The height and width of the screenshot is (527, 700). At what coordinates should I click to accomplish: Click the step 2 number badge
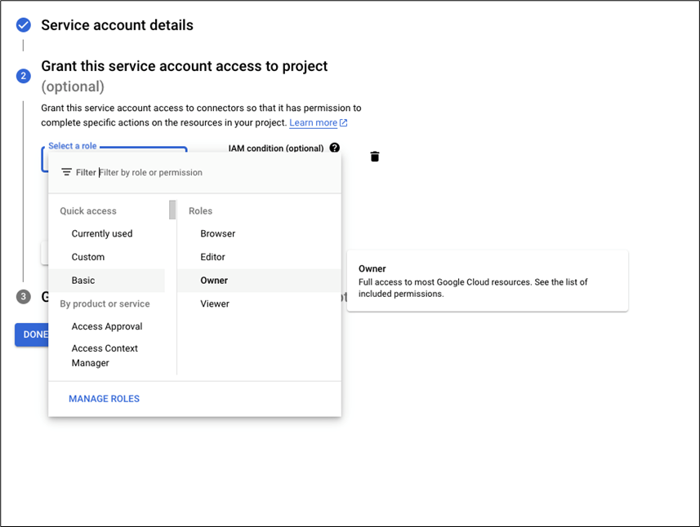(x=23, y=75)
